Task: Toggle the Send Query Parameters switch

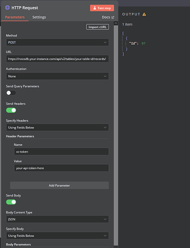Action: click(x=11, y=93)
